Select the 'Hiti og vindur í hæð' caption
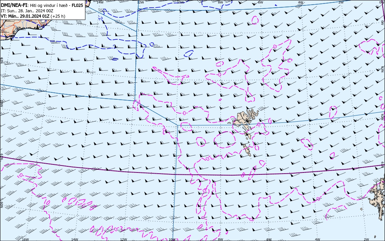Viewport: 385px width, 241px height. 49,5
